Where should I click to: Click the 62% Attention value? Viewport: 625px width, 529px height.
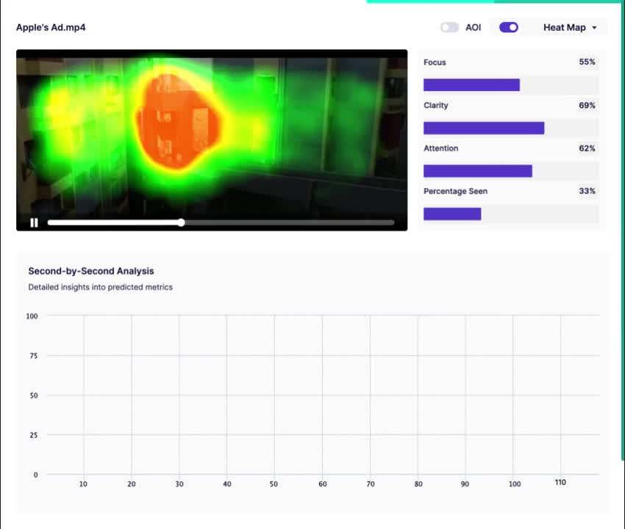click(x=587, y=148)
